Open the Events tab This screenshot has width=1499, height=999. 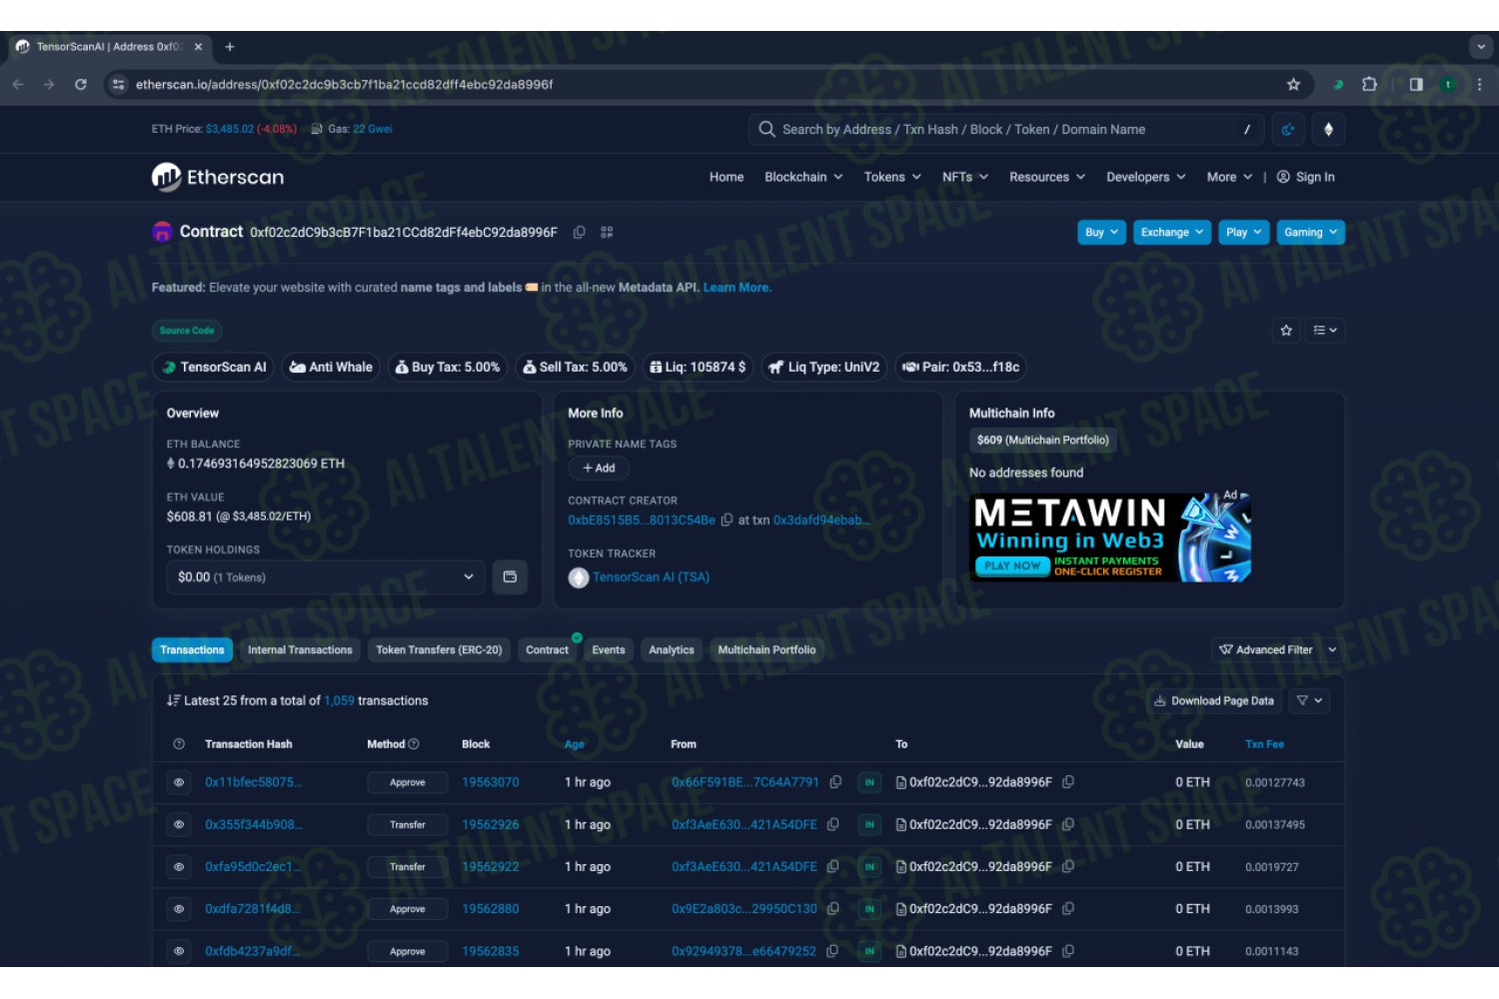(x=609, y=650)
